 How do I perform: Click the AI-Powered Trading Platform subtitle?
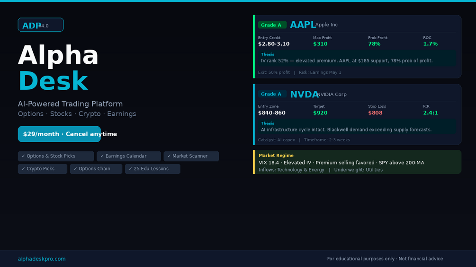[71, 104]
